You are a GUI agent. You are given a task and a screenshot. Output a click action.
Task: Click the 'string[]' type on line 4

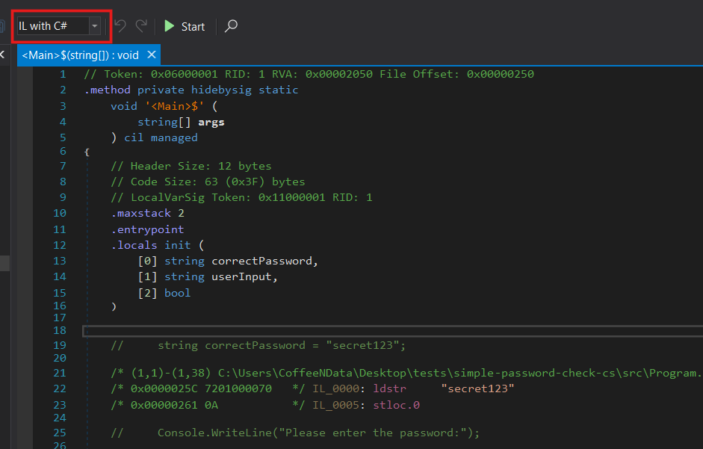tap(164, 122)
